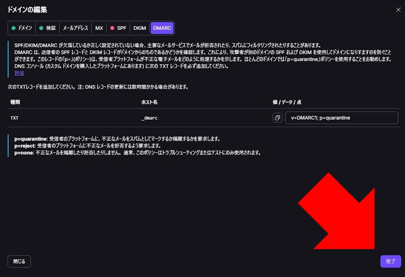Click the green verification icon next to 検証
The width and height of the screenshot is (405, 277).
point(41,28)
